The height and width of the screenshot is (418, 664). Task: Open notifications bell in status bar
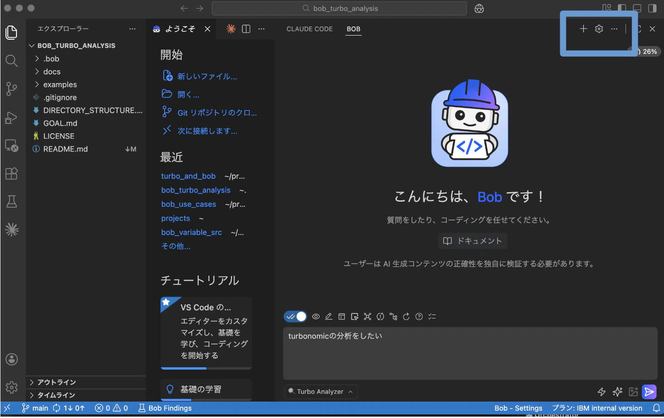[x=656, y=408]
